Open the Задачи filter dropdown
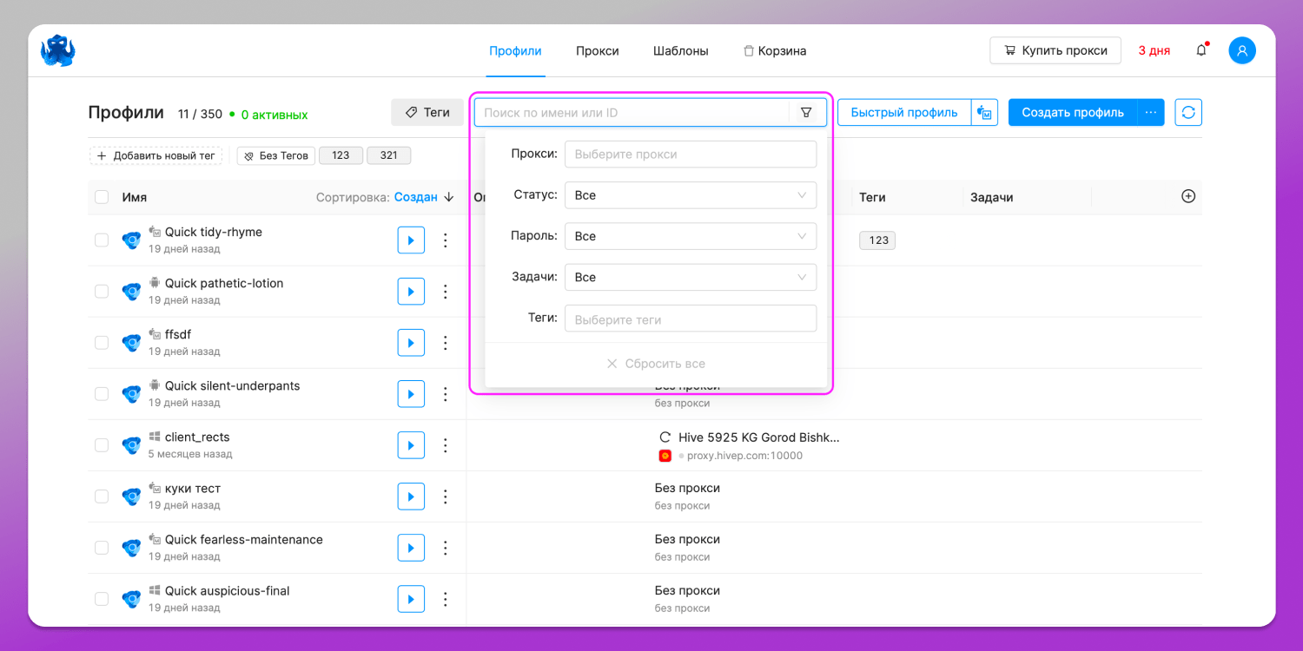1303x651 pixels. coord(691,277)
